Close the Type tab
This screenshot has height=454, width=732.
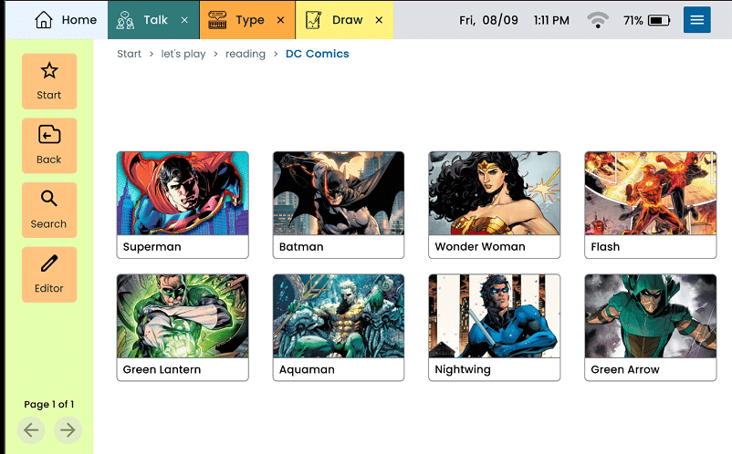[x=280, y=20]
